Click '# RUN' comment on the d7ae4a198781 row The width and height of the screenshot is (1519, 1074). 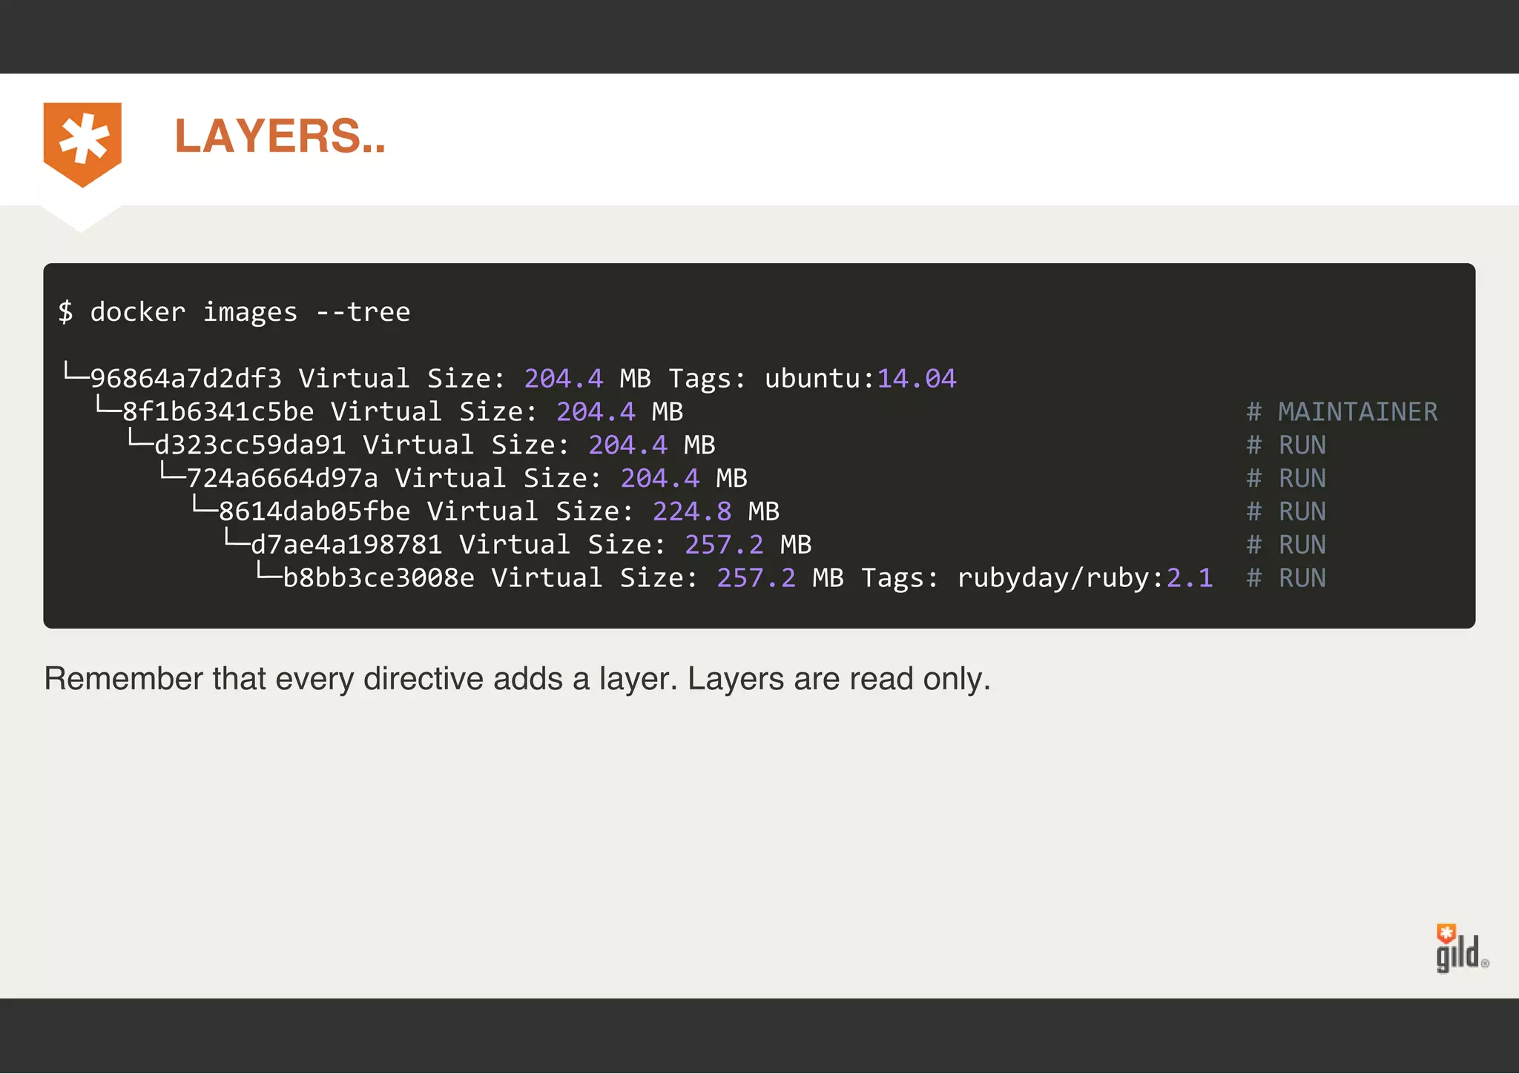[x=1286, y=545]
